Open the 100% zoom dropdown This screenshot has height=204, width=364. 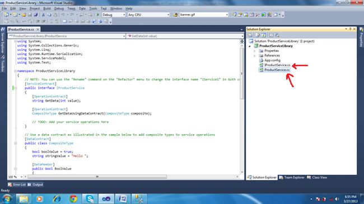[21, 177]
